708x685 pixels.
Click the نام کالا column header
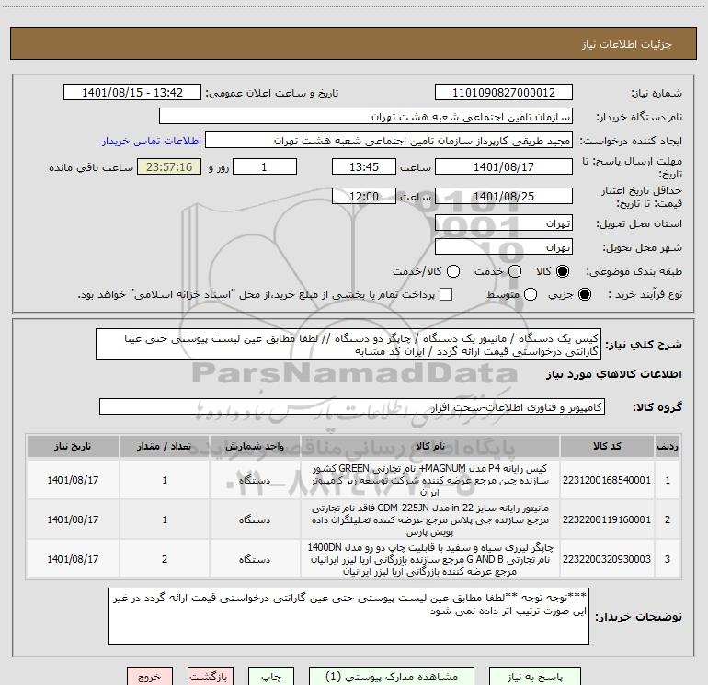coord(430,447)
